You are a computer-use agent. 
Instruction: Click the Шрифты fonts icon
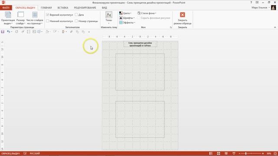[x=121, y=18]
